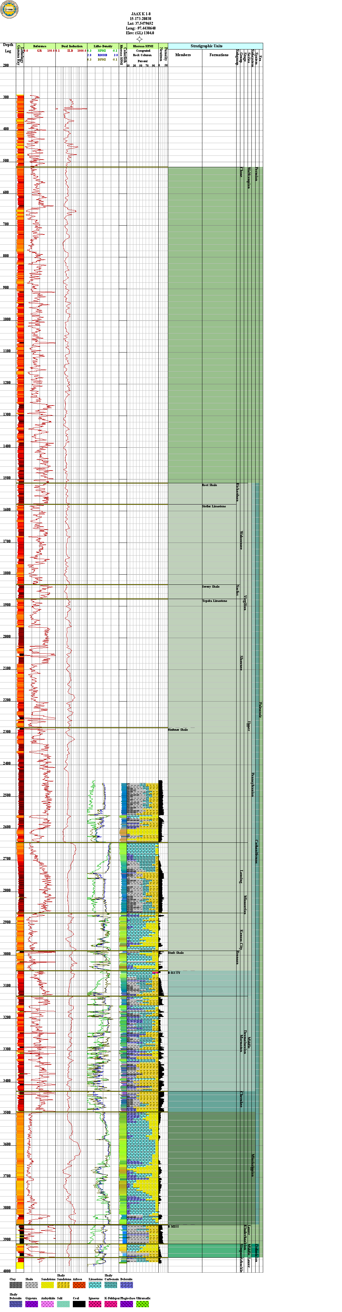Image resolution: width=342 pixels, height=1312 pixels.
Task: Click the vertical 'Cherokee' group label
Action: click(x=241, y=1099)
